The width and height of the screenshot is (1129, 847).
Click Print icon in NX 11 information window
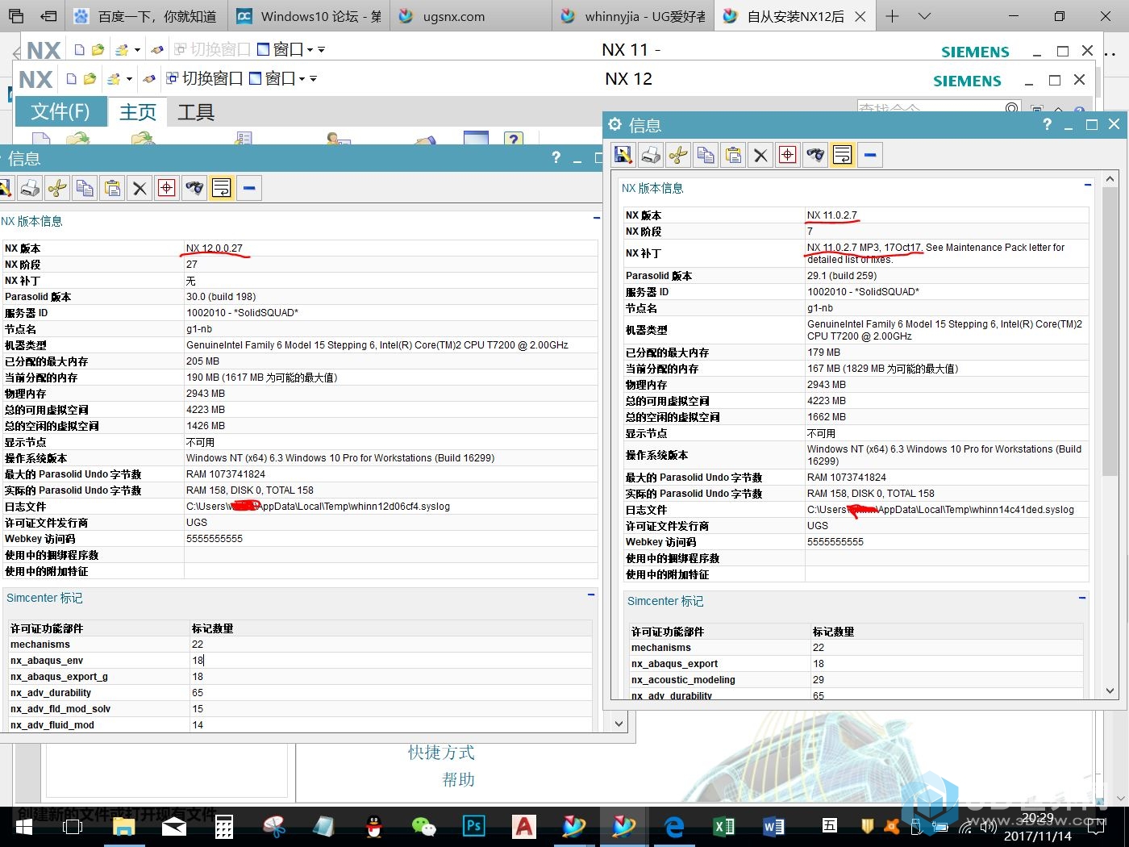point(651,154)
